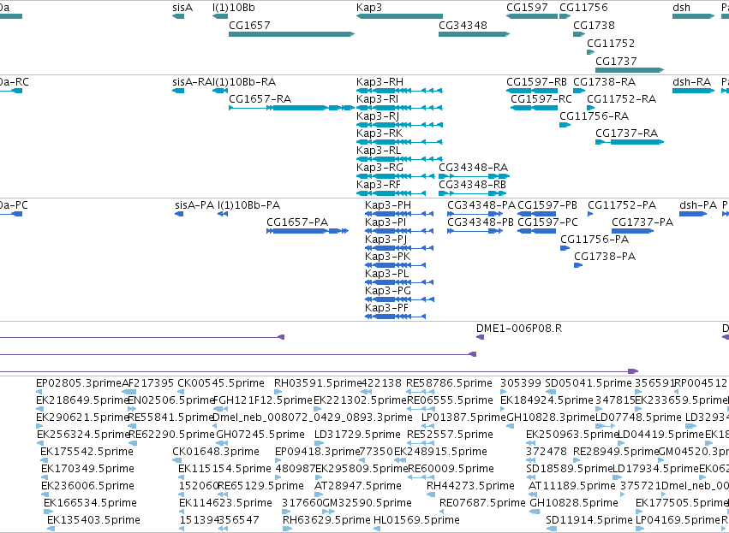Select the Kap3-RF transcript label
Screen dimensions: 729x533
click(379, 184)
